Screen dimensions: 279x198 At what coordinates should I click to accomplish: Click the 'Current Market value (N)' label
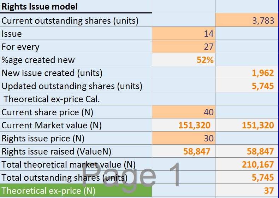tap(76, 125)
